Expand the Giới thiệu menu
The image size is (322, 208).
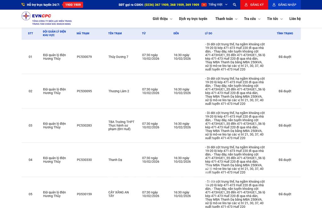(162, 19)
